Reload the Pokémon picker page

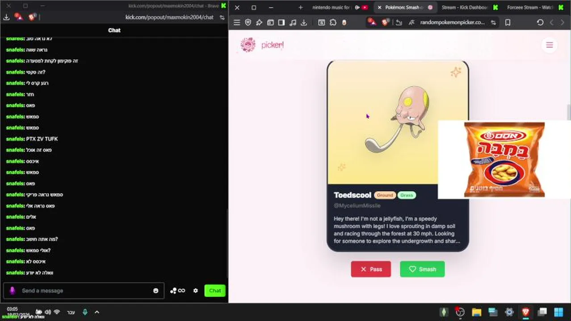(540, 22)
